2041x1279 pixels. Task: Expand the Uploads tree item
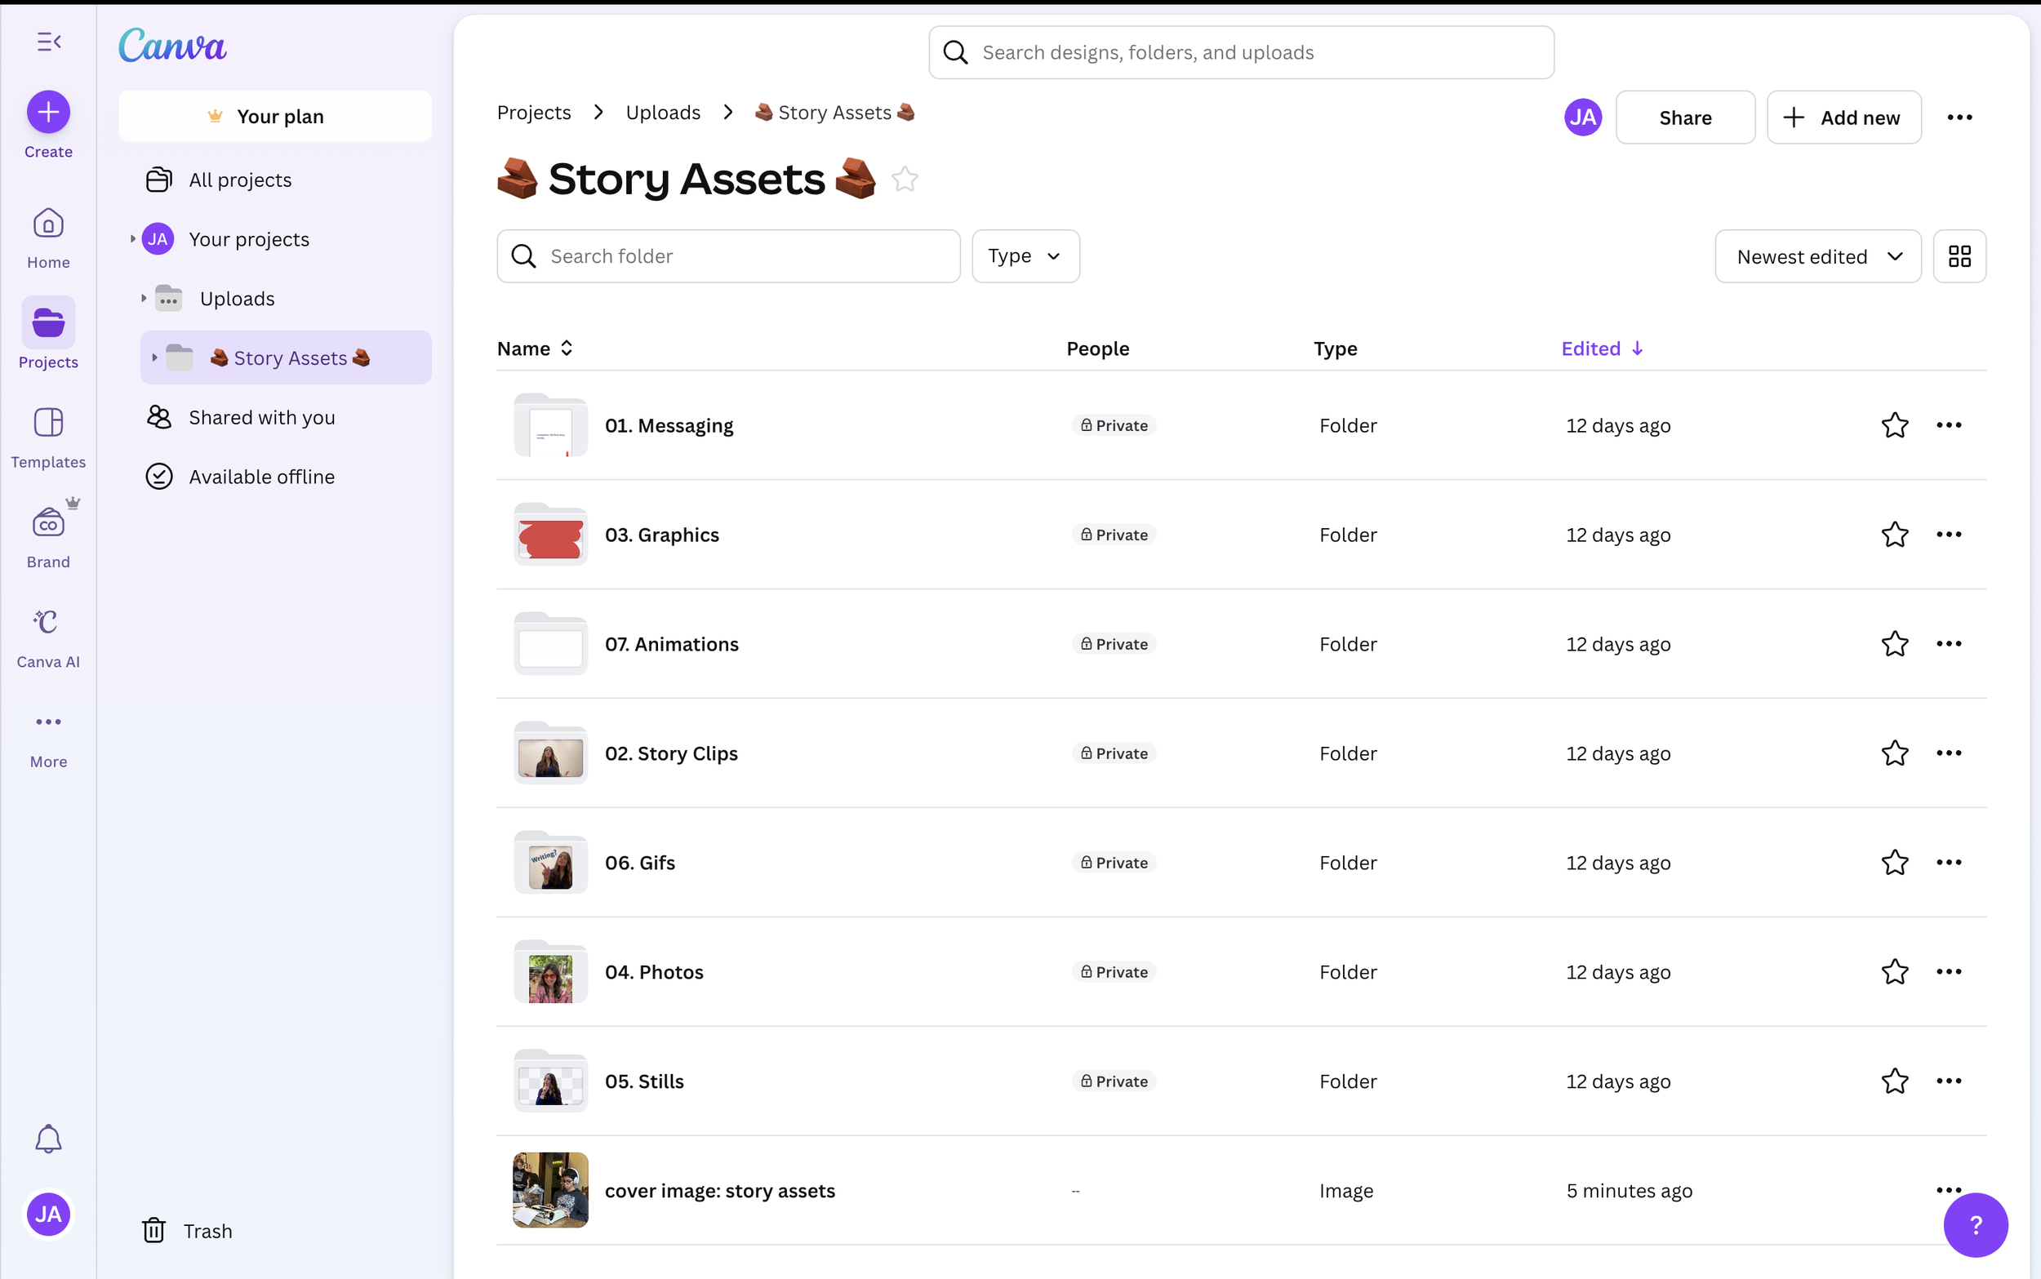tap(144, 299)
